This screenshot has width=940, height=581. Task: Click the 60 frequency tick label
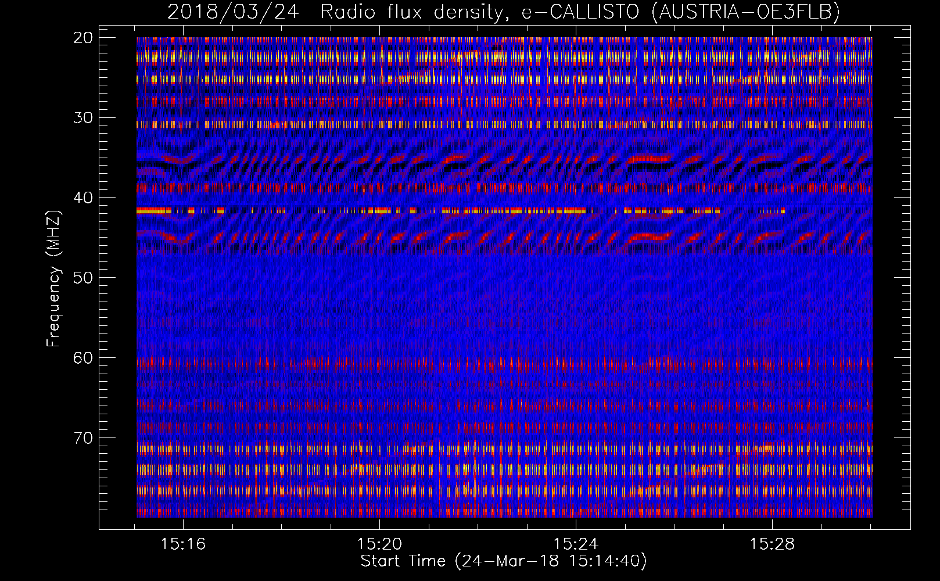tap(83, 358)
